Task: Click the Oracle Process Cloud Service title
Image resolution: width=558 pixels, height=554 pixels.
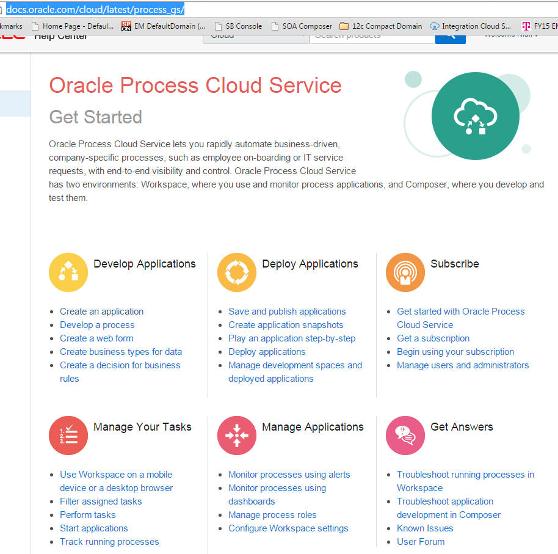Action: 195,86
